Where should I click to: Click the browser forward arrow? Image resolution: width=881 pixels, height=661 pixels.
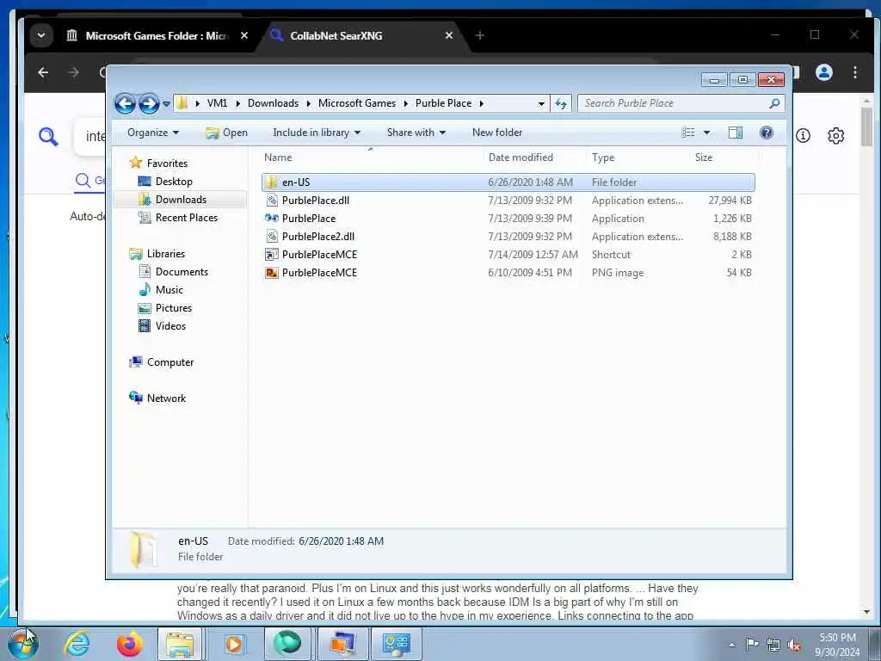click(x=74, y=72)
